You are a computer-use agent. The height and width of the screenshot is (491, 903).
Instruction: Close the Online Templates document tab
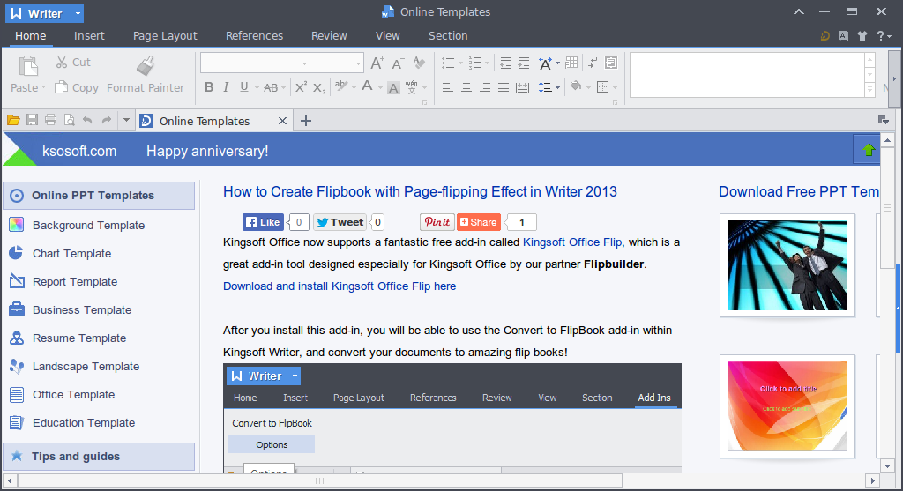point(282,121)
